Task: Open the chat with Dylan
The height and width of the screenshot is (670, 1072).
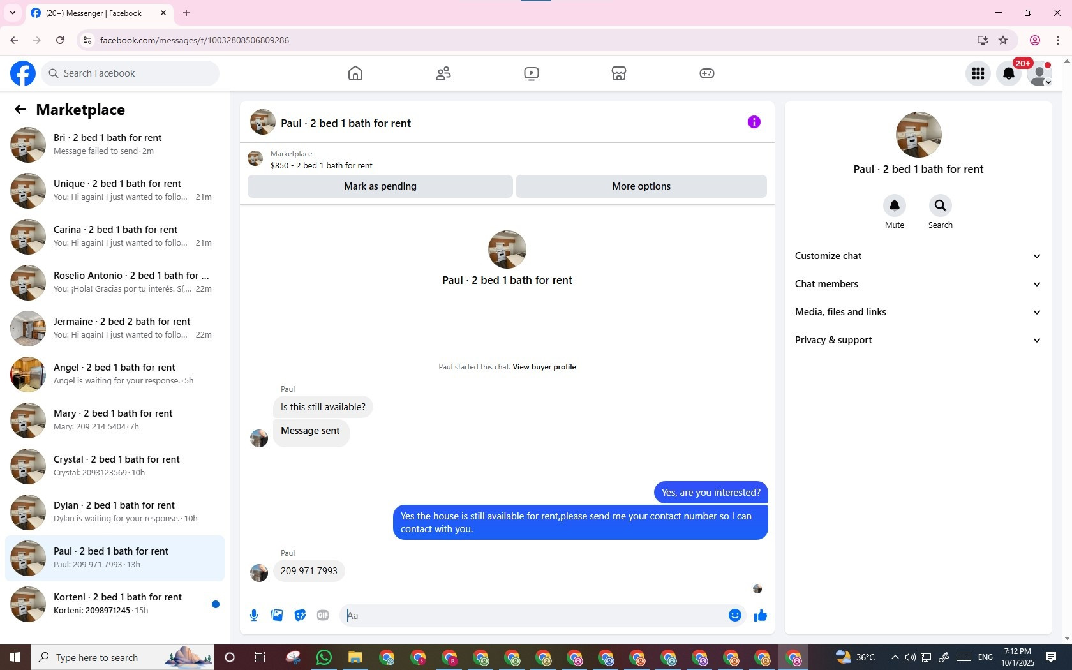Action: (x=115, y=512)
